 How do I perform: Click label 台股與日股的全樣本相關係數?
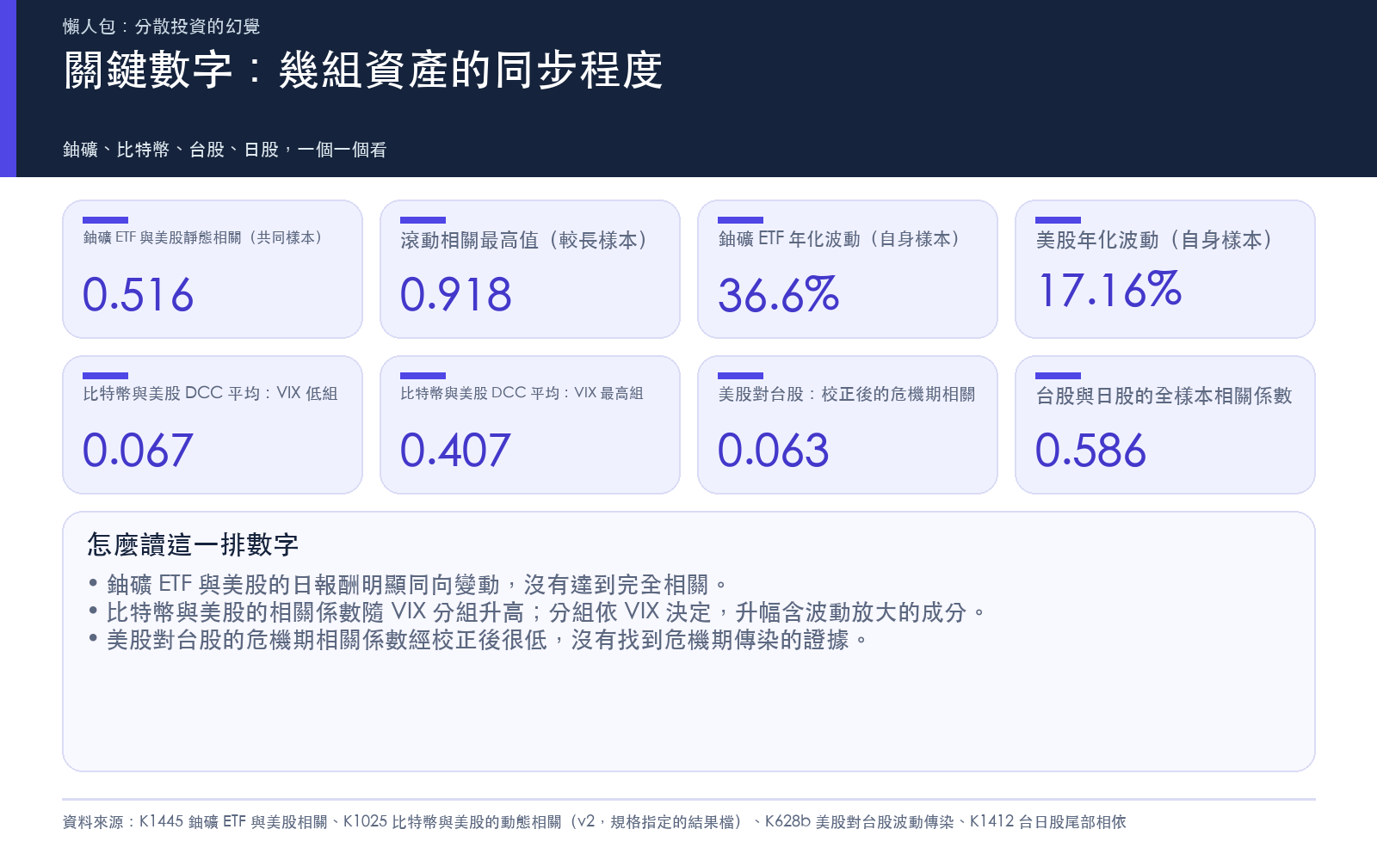pos(1164,396)
